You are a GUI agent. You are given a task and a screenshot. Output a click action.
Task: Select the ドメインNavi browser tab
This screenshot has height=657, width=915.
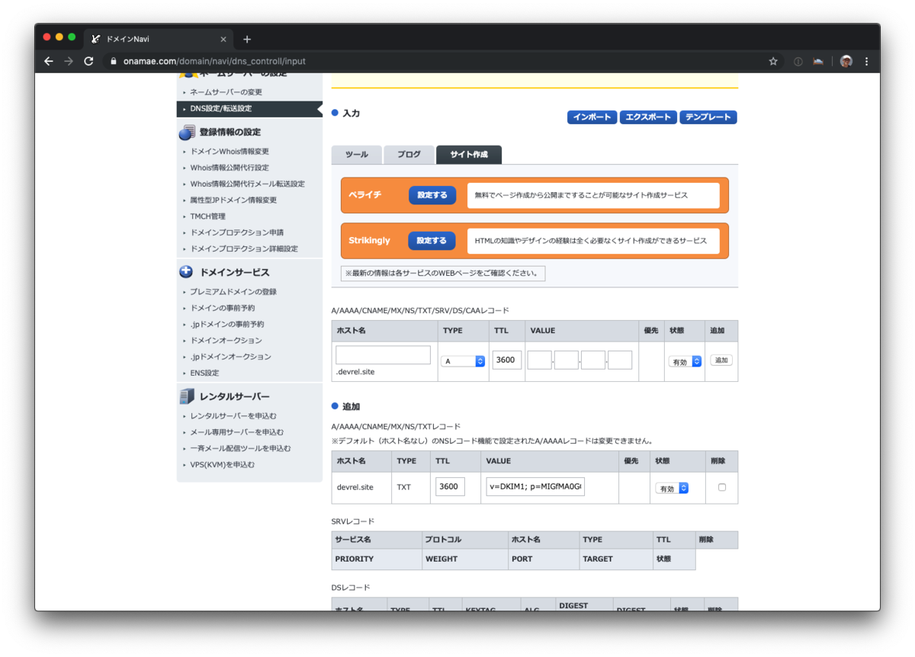coord(159,39)
